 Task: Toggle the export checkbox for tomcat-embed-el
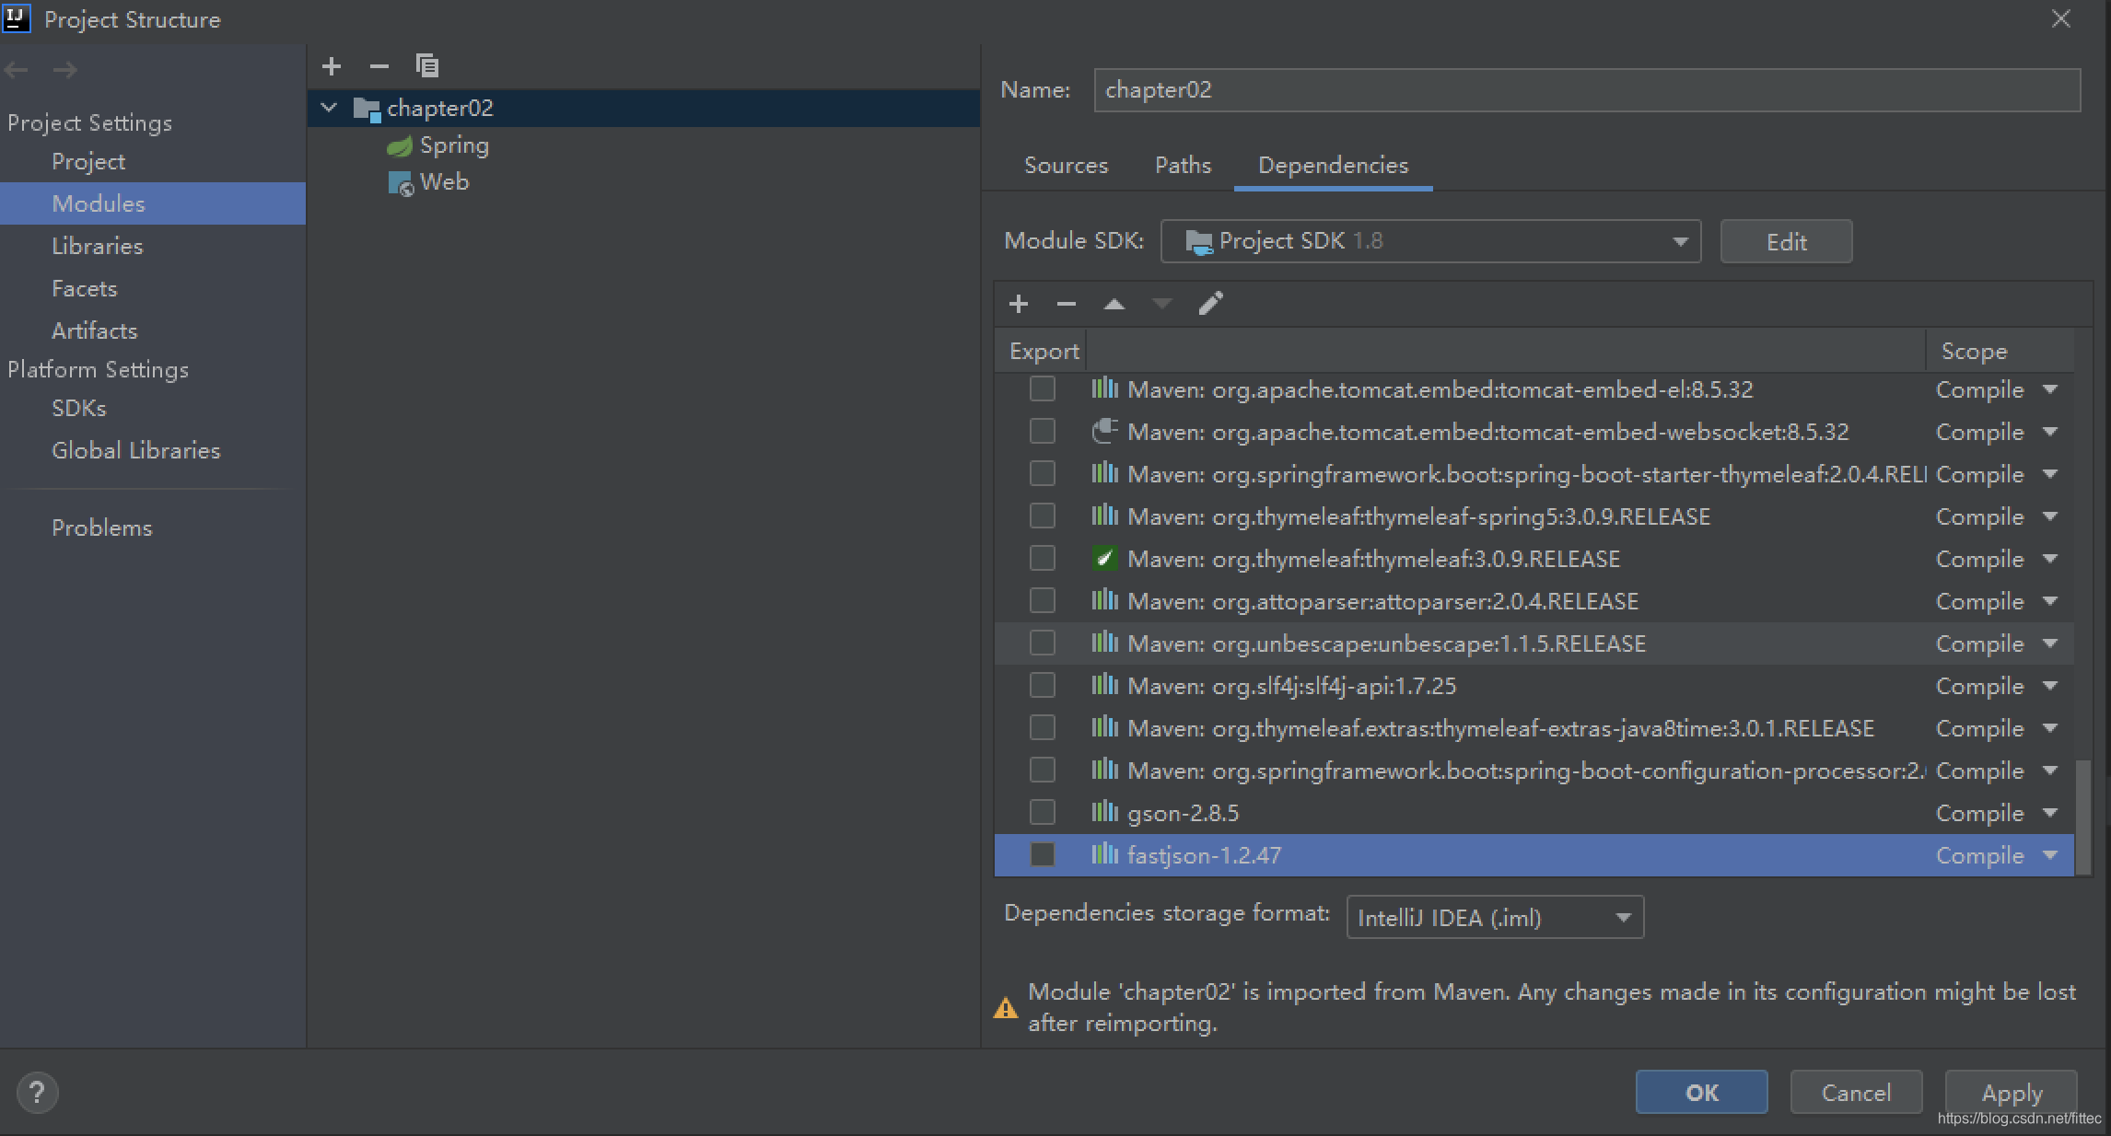[x=1042, y=388]
